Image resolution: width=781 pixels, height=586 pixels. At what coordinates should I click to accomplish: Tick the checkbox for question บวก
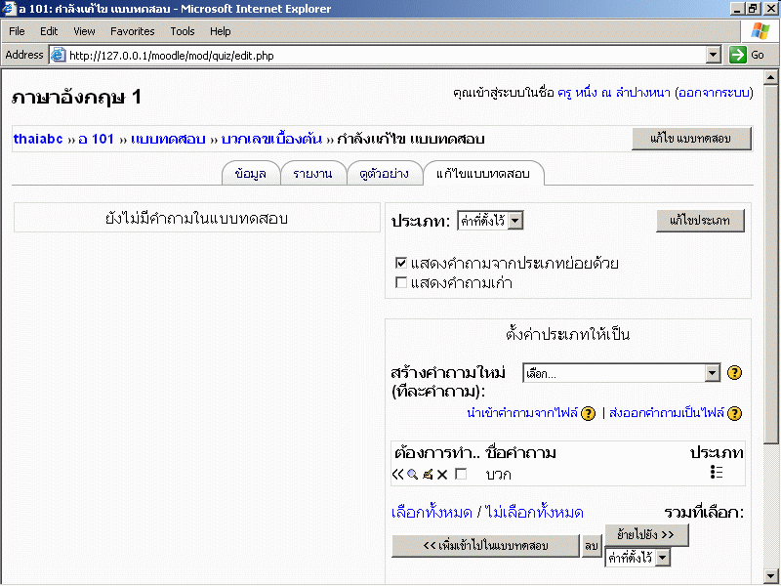pyautogui.click(x=462, y=474)
